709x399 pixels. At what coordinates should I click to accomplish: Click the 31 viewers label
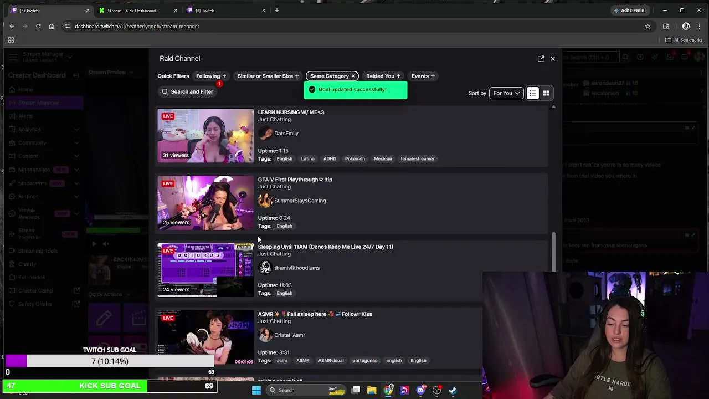pos(176,155)
